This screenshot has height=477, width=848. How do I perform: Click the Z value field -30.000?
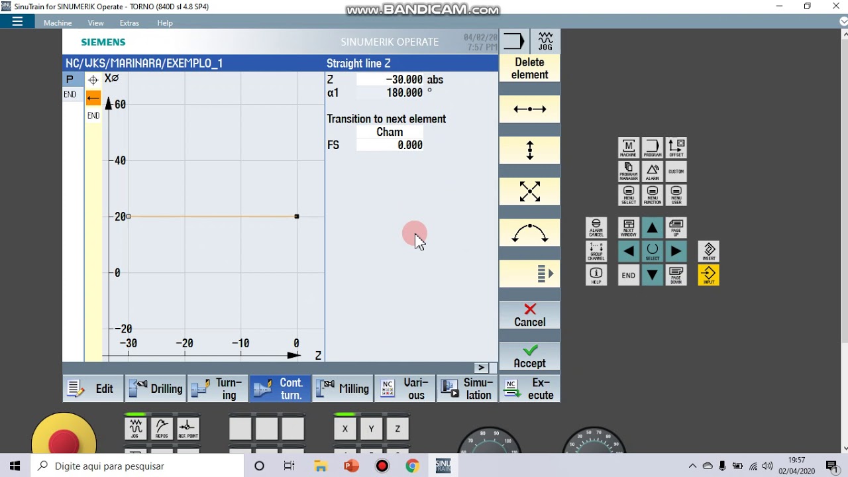pyautogui.click(x=390, y=79)
